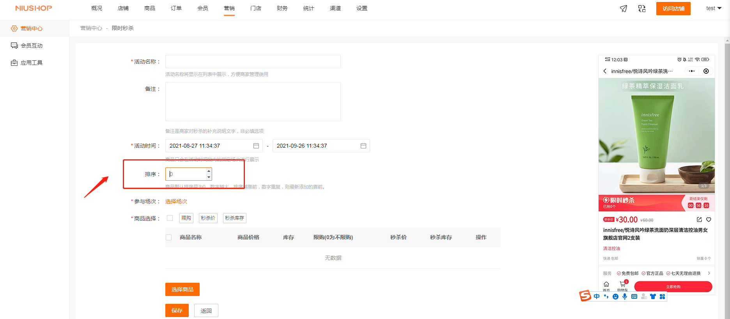The image size is (730, 319).
Task: Click the three-dots menu in phone preview
Action: pyautogui.click(x=692, y=71)
